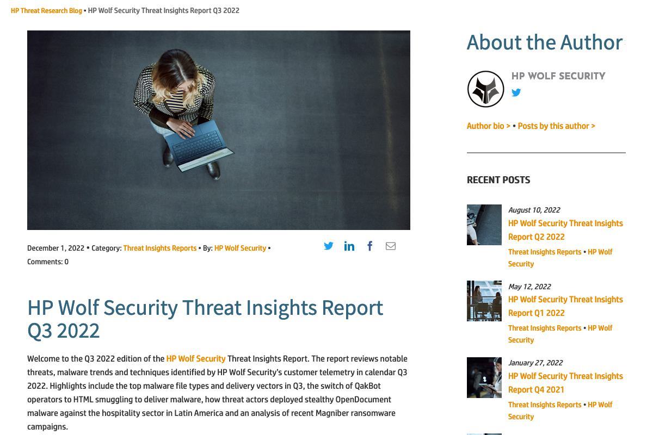Viewport: 653px width, 435px height.
Task: Click the About the Author heading
Action: (x=545, y=42)
